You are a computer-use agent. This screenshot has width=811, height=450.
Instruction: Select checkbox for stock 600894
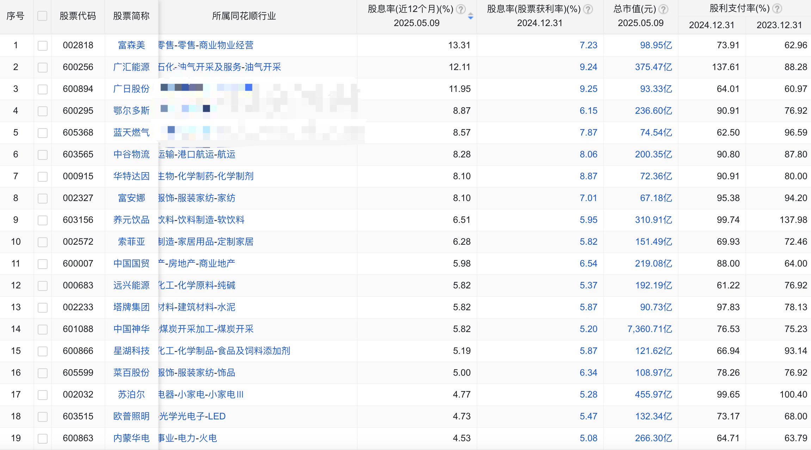point(42,89)
